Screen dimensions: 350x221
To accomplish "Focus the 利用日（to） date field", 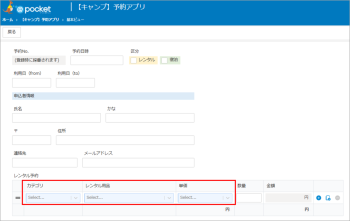I will (75, 83).
